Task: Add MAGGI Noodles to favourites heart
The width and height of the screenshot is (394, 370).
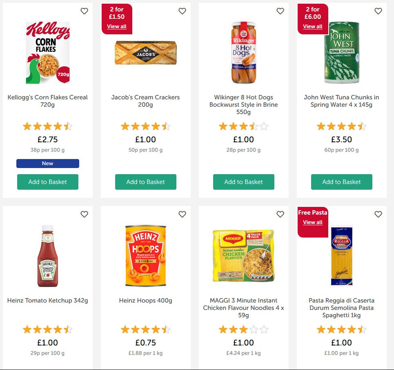Action: [x=280, y=214]
